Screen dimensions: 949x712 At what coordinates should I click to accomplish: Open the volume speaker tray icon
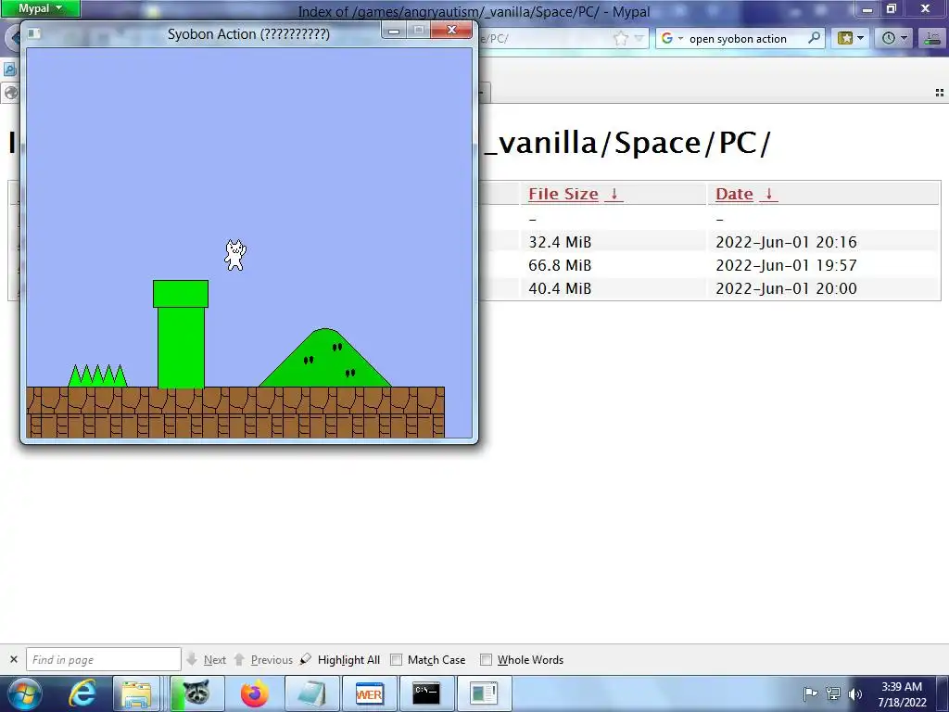855,693
